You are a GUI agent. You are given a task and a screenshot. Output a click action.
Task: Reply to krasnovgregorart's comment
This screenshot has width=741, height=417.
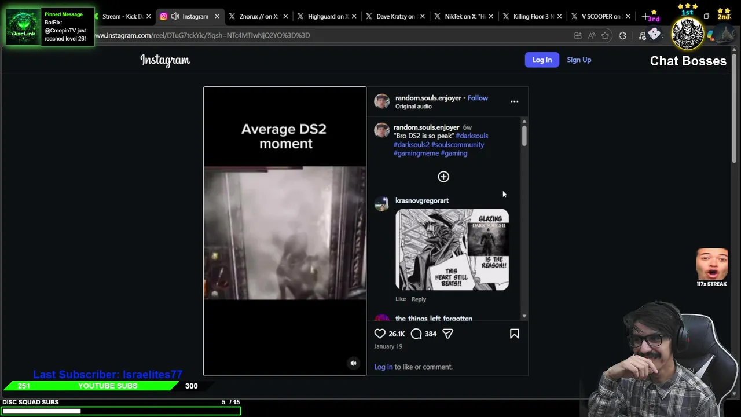click(419, 299)
